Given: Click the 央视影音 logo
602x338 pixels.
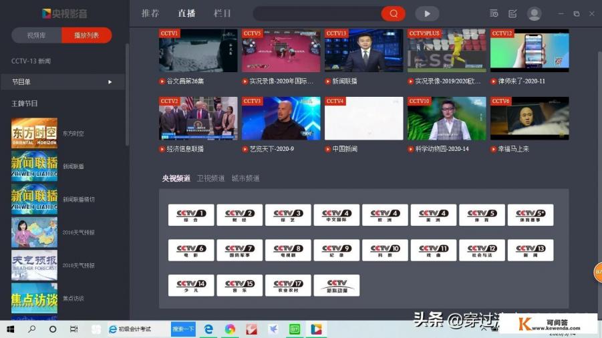Looking at the screenshot, I should (65, 13).
